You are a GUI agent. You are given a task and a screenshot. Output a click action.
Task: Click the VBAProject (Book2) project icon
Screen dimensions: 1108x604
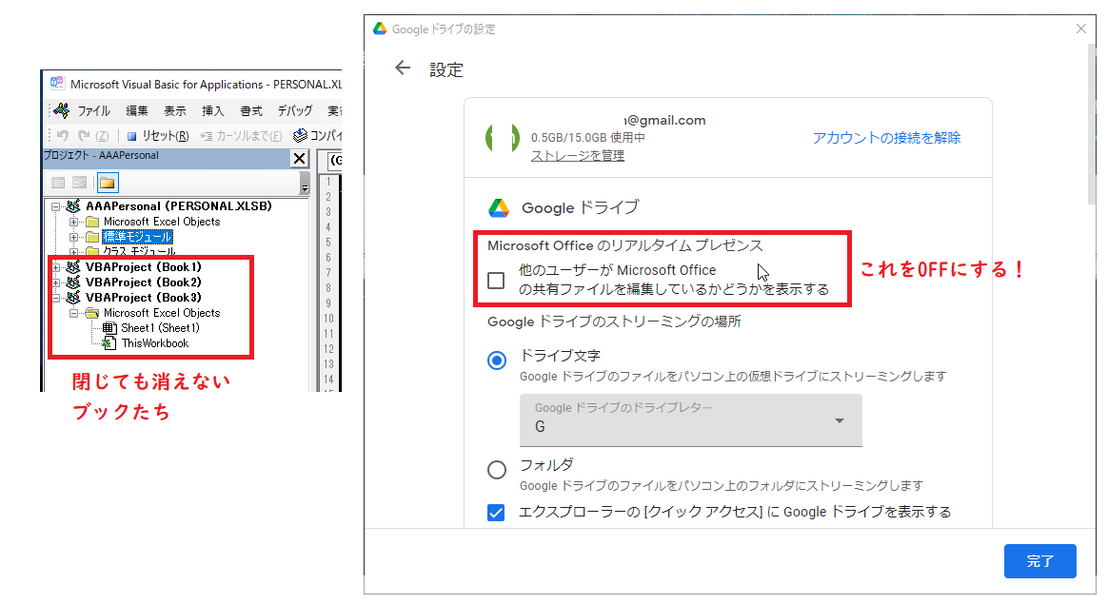[72, 283]
